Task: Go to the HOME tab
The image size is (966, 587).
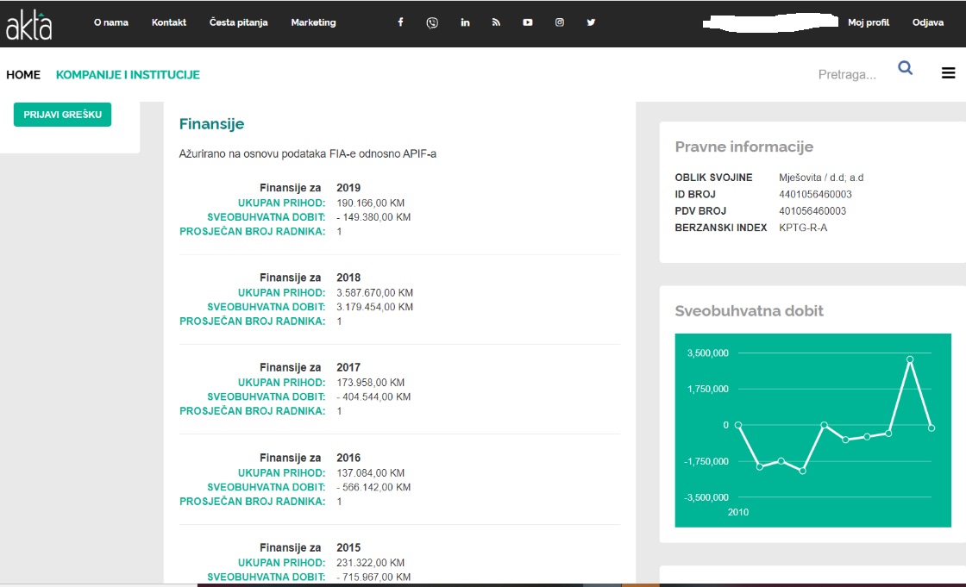Action: 23,75
